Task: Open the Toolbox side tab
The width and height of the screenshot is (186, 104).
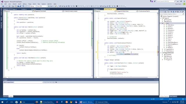Action: (x=1, y=19)
